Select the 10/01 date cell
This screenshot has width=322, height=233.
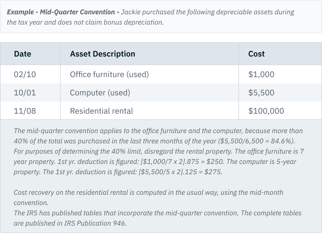coord(25,93)
